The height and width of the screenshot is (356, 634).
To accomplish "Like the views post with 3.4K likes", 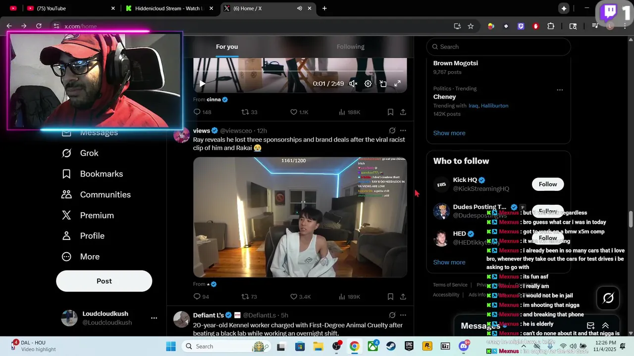I will pos(300,297).
